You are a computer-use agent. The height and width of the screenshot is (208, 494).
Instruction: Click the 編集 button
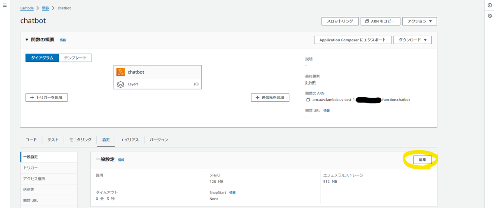[x=423, y=160]
